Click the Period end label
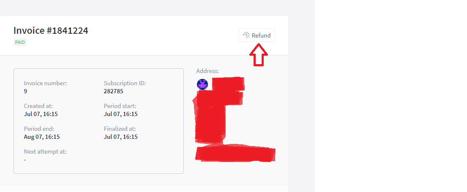 click(x=39, y=129)
